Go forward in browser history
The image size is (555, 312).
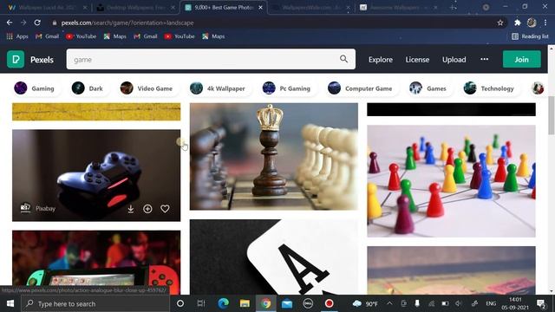pos(23,23)
